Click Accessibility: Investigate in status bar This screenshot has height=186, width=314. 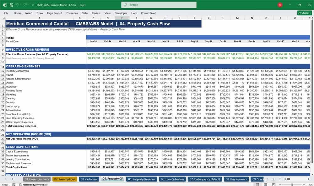[34, 185]
